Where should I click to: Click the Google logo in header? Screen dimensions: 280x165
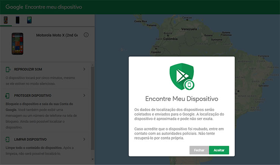coord(14,7)
